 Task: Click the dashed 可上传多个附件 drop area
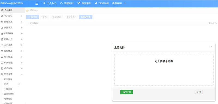(164, 70)
